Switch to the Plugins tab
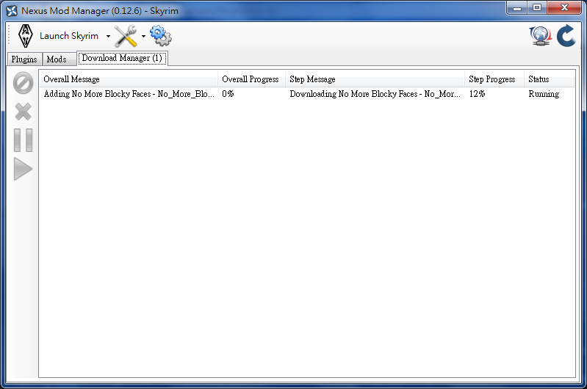Image resolution: width=587 pixels, height=389 pixels. pyautogui.click(x=24, y=59)
